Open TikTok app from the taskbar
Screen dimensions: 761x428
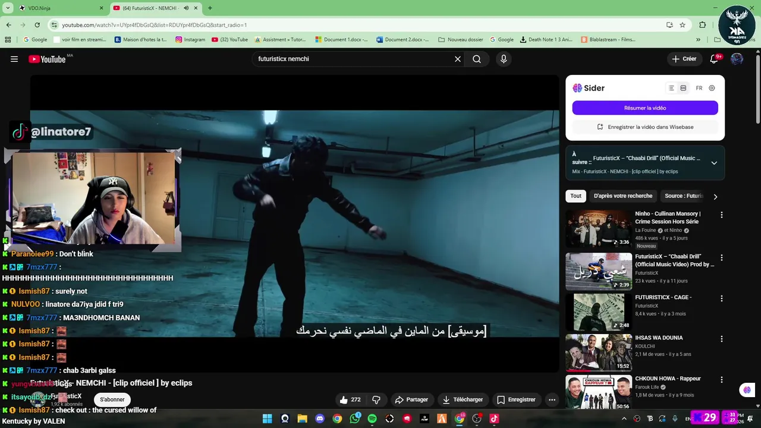click(x=494, y=418)
